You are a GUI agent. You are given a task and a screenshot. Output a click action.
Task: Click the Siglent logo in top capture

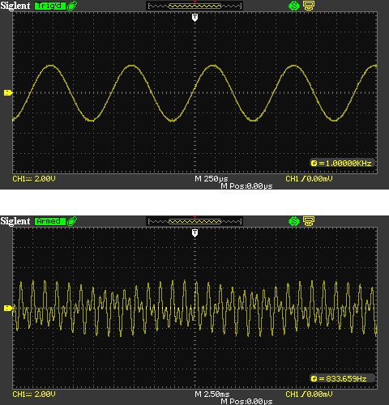15,6
